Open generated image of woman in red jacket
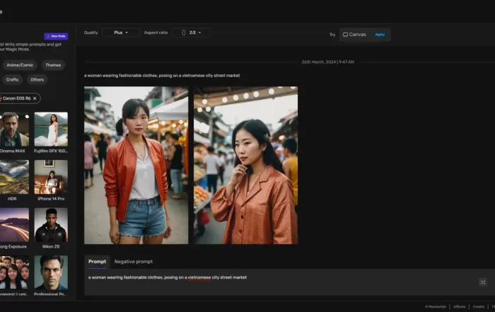Screen dimensions: 495x312 (136, 165)
